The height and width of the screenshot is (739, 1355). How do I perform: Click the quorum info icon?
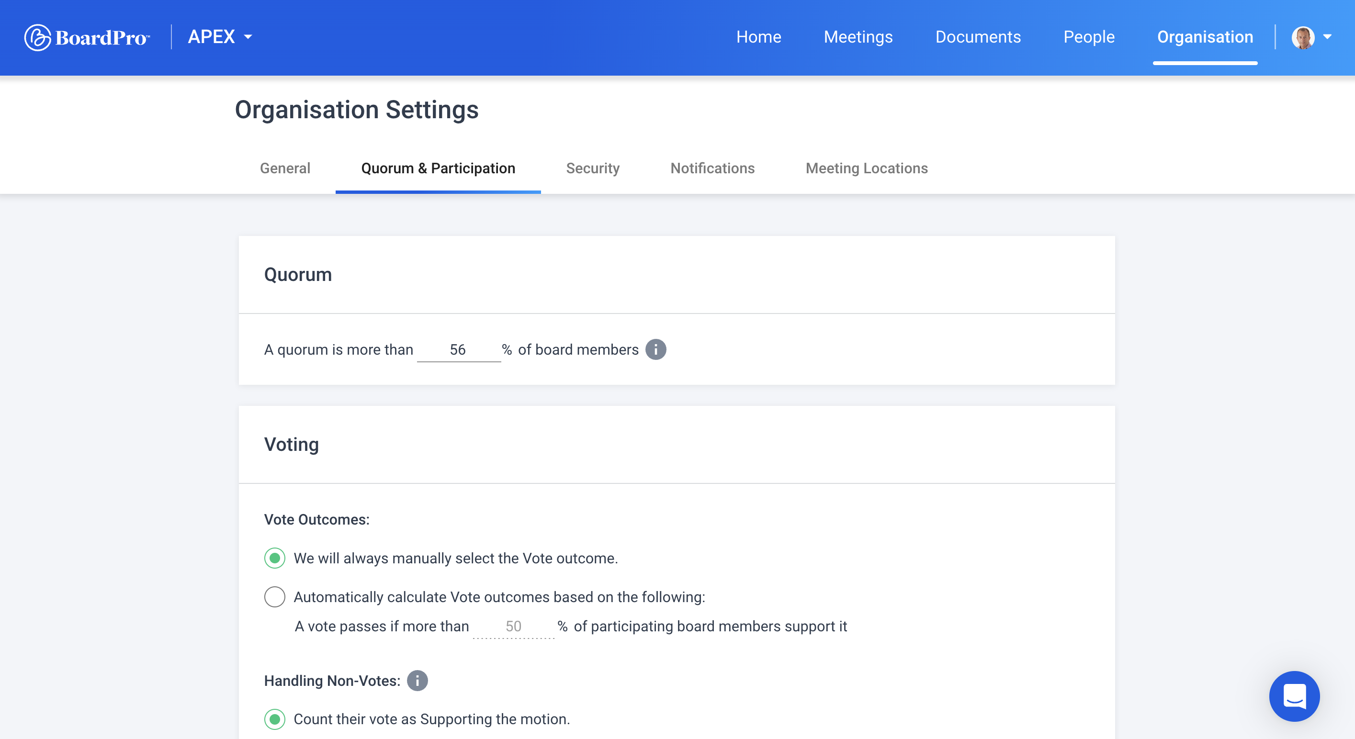click(x=655, y=350)
